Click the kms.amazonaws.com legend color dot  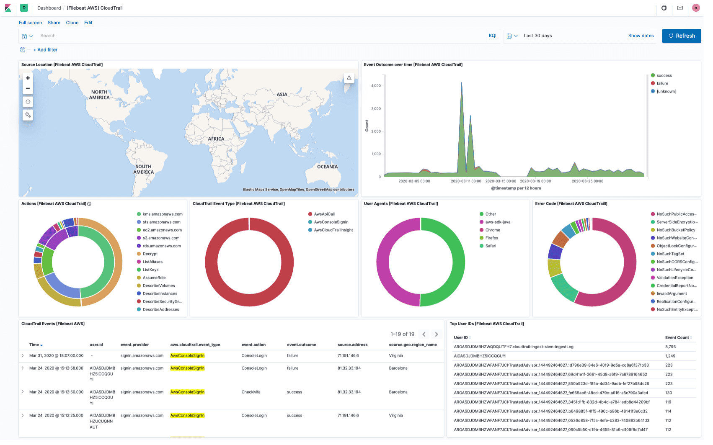(139, 214)
